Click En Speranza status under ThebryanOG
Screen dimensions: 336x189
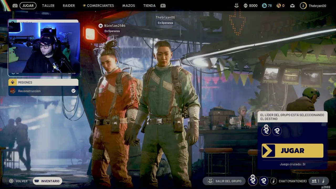click(x=165, y=23)
